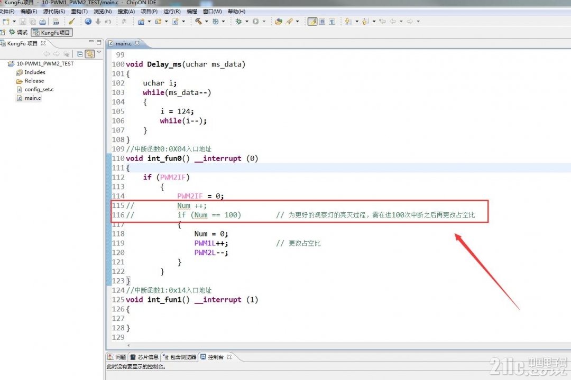Close the main.c editor tab

click(x=137, y=43)
